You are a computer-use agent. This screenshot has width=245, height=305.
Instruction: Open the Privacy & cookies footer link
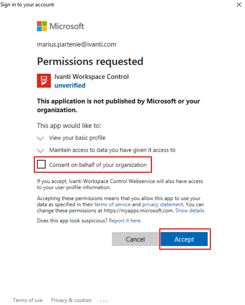(71, 300)
